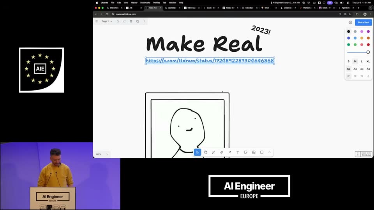Choose size M in style panel
The width and height of the screenshot is (374, 210).
[x=355, y=61]
